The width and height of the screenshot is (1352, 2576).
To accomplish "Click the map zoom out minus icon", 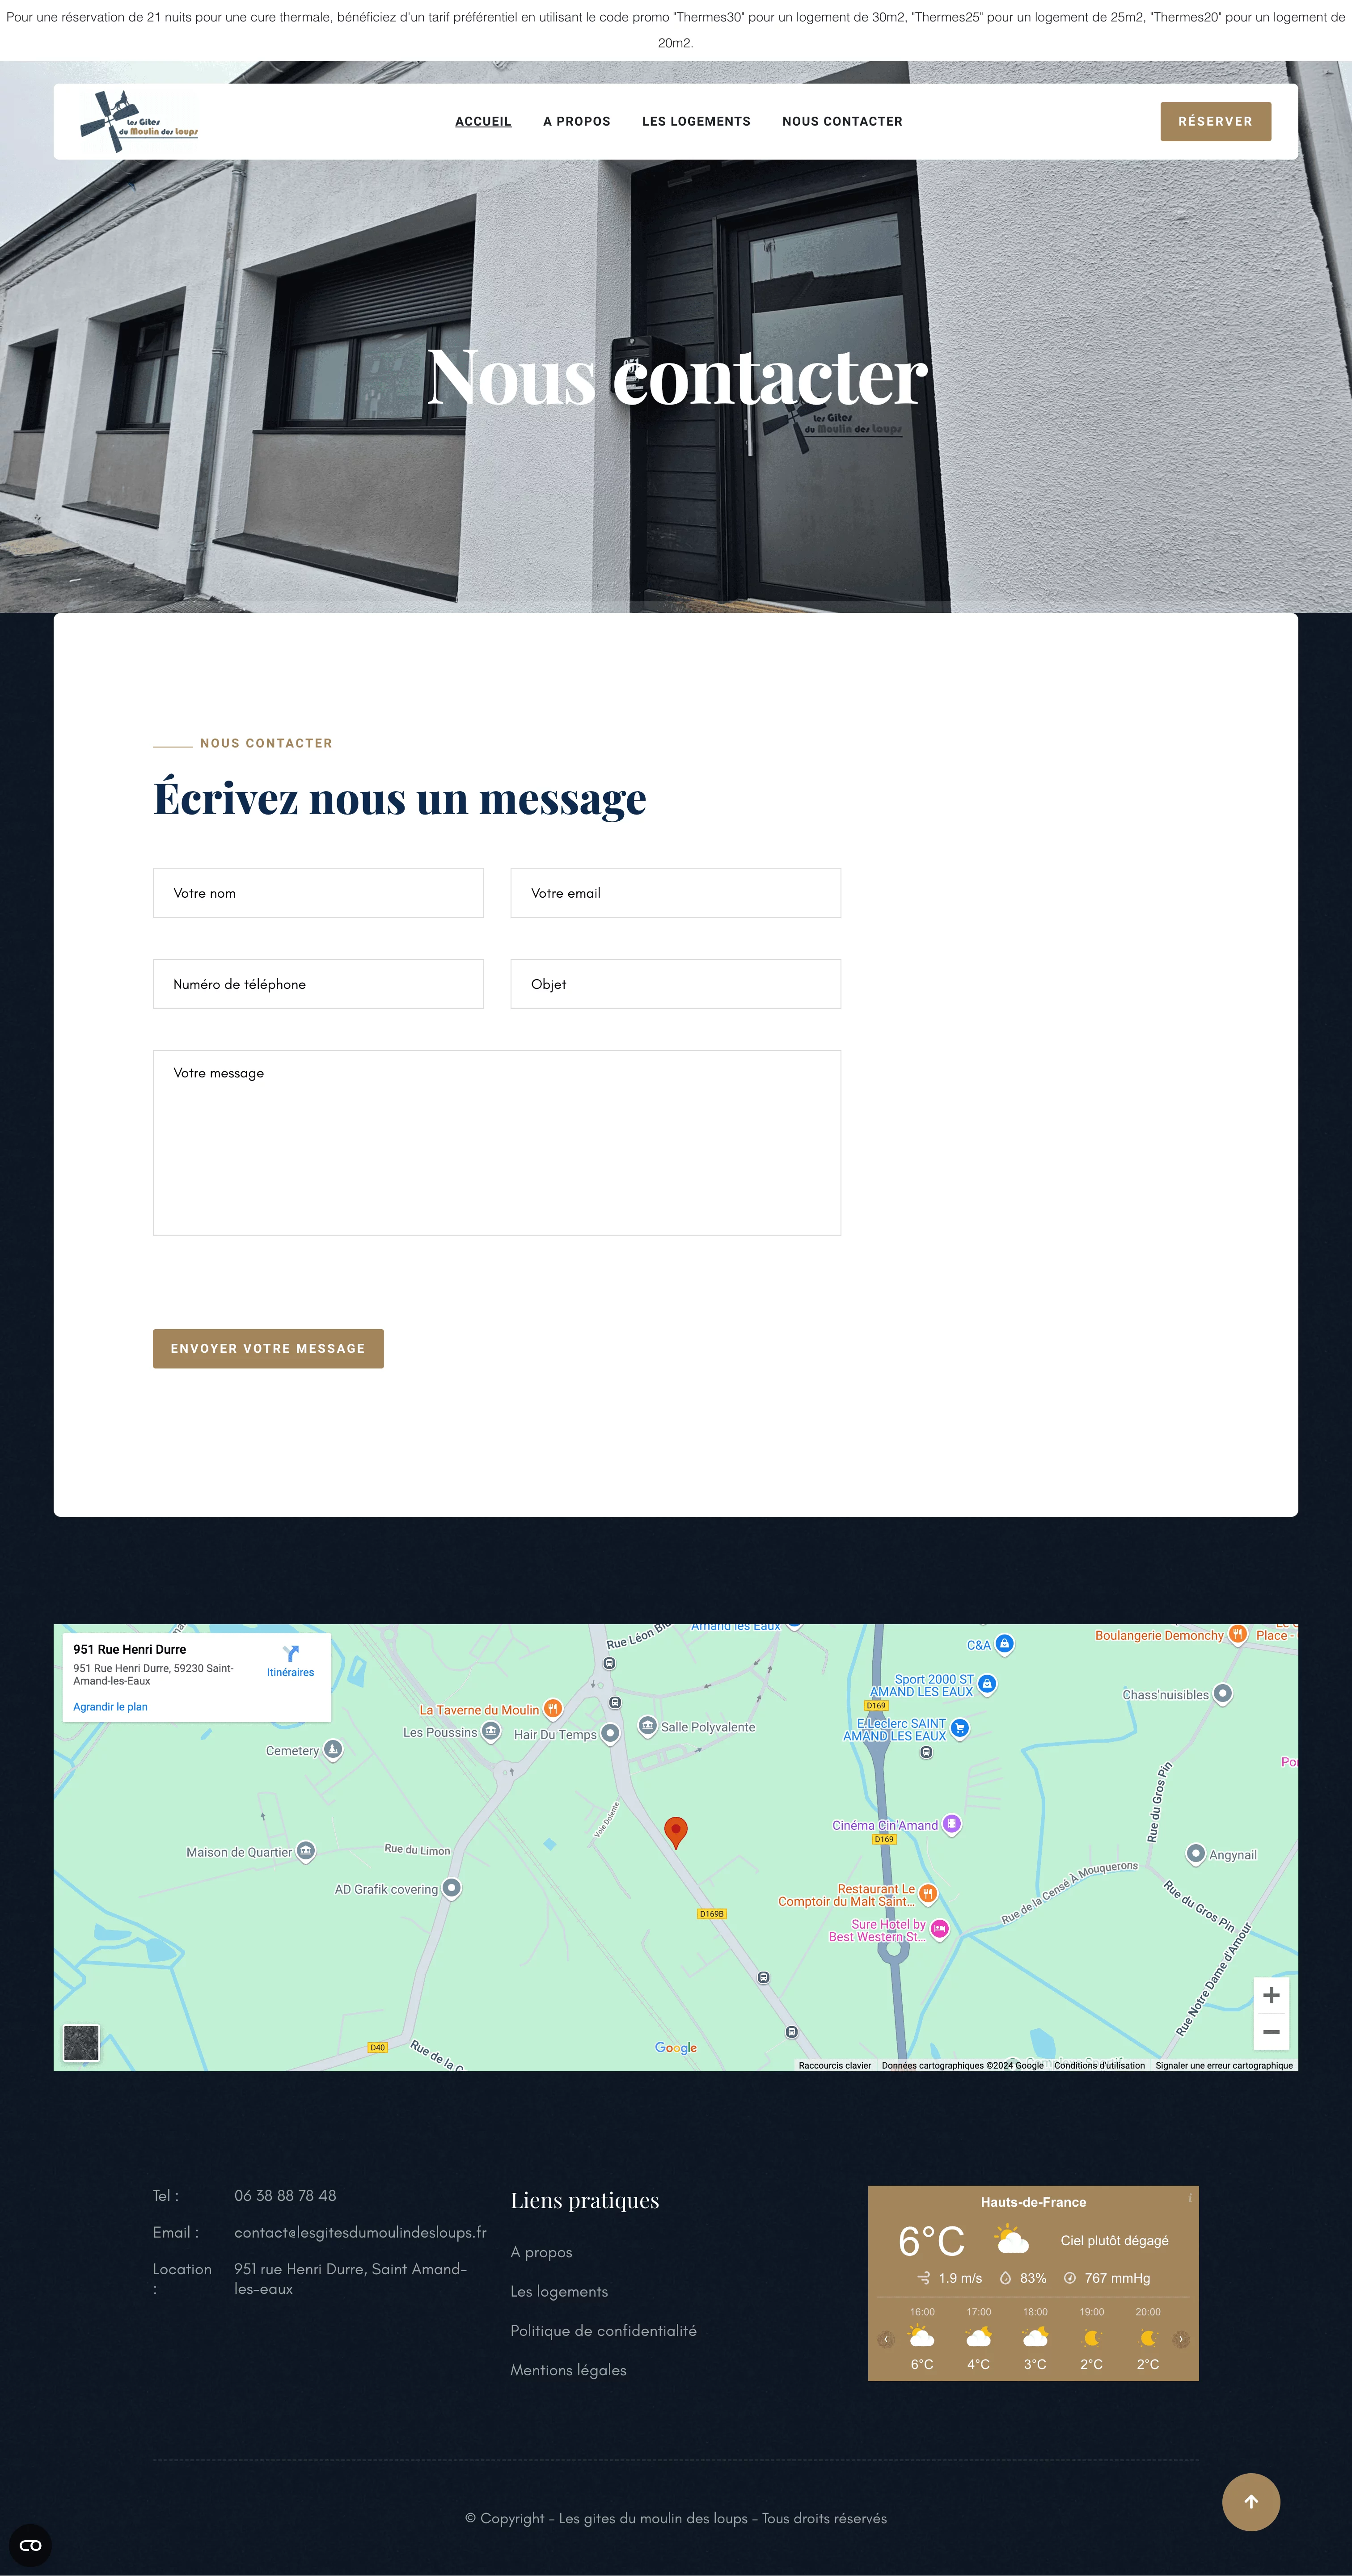I will pos(1270,2032).
